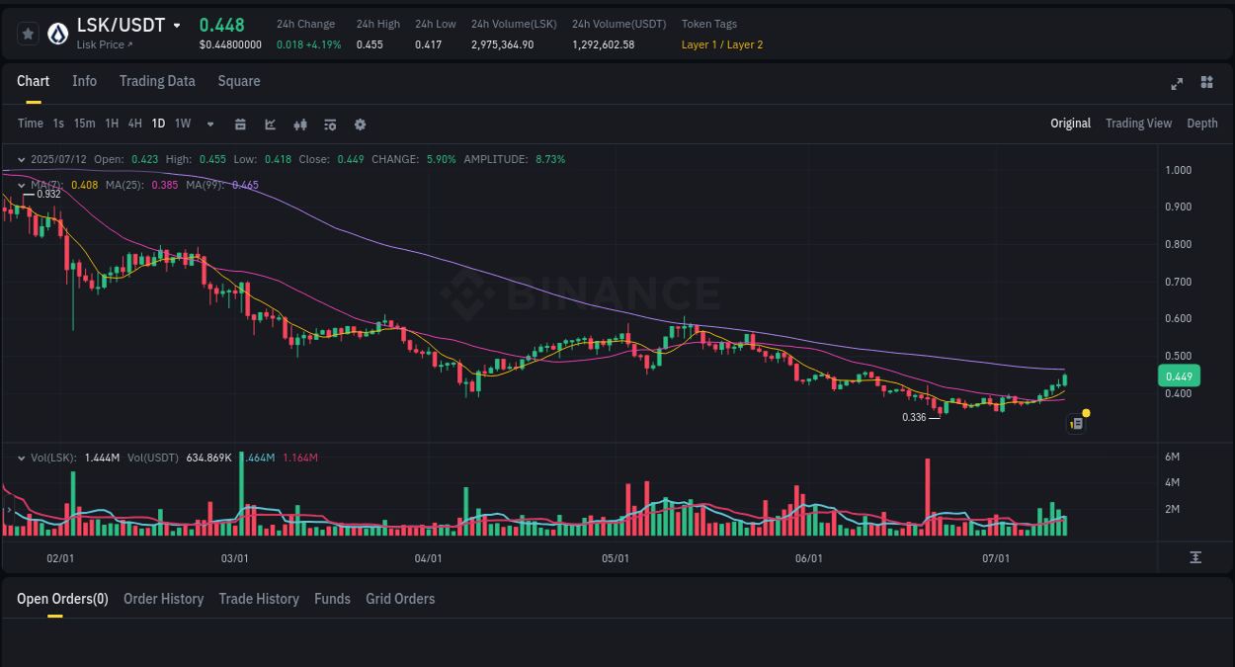
Task: Collapse the Vol(LSK) indicator row
Action: (21, 458)
